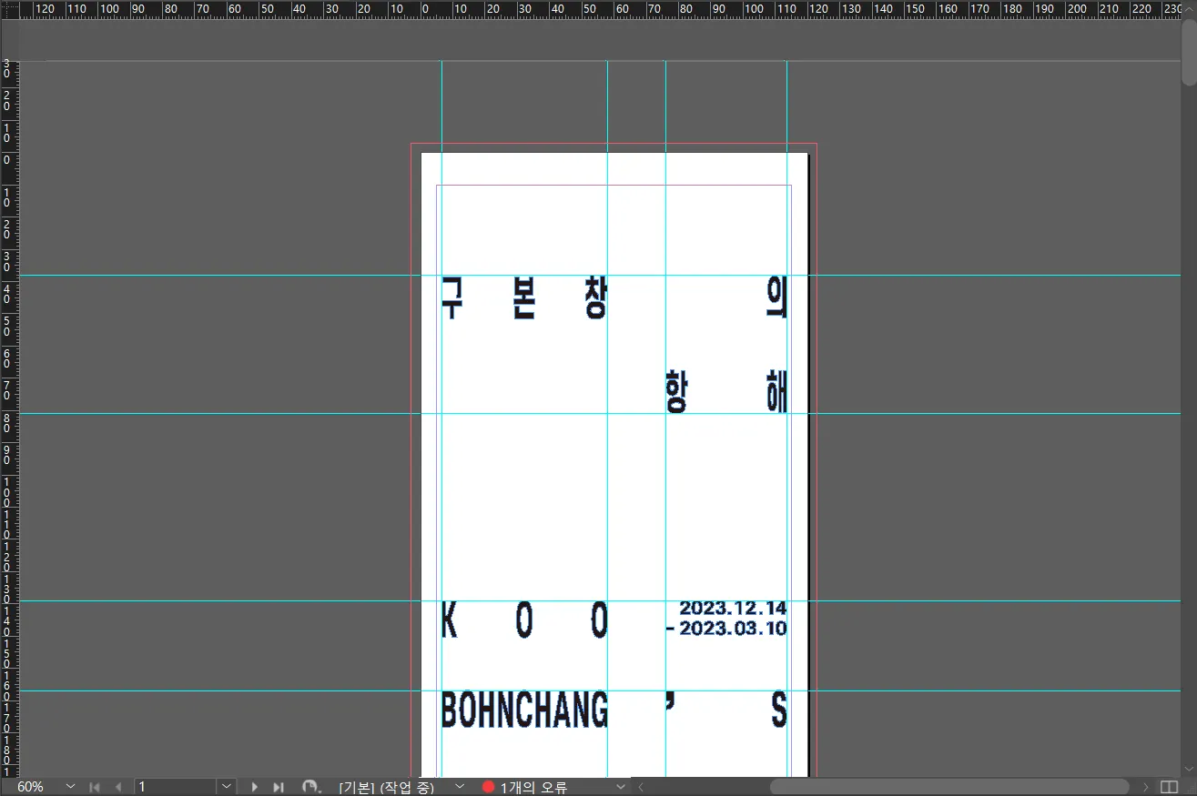This screenshot has height=796, width=1197.
Task: Open the document status menu icon
Action: [311, 787]
